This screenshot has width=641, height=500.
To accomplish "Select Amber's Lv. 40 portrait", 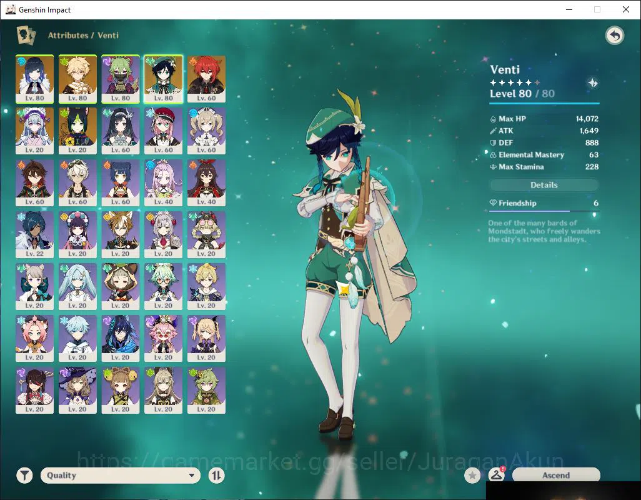I will (x=206, y=182).
